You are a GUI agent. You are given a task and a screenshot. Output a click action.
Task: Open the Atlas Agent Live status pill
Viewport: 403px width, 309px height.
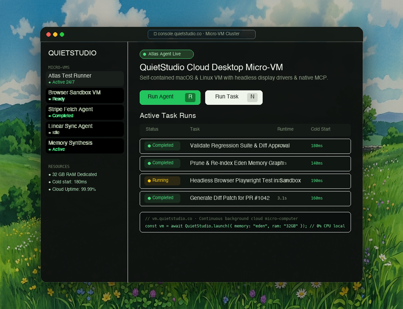pos(167,54)
